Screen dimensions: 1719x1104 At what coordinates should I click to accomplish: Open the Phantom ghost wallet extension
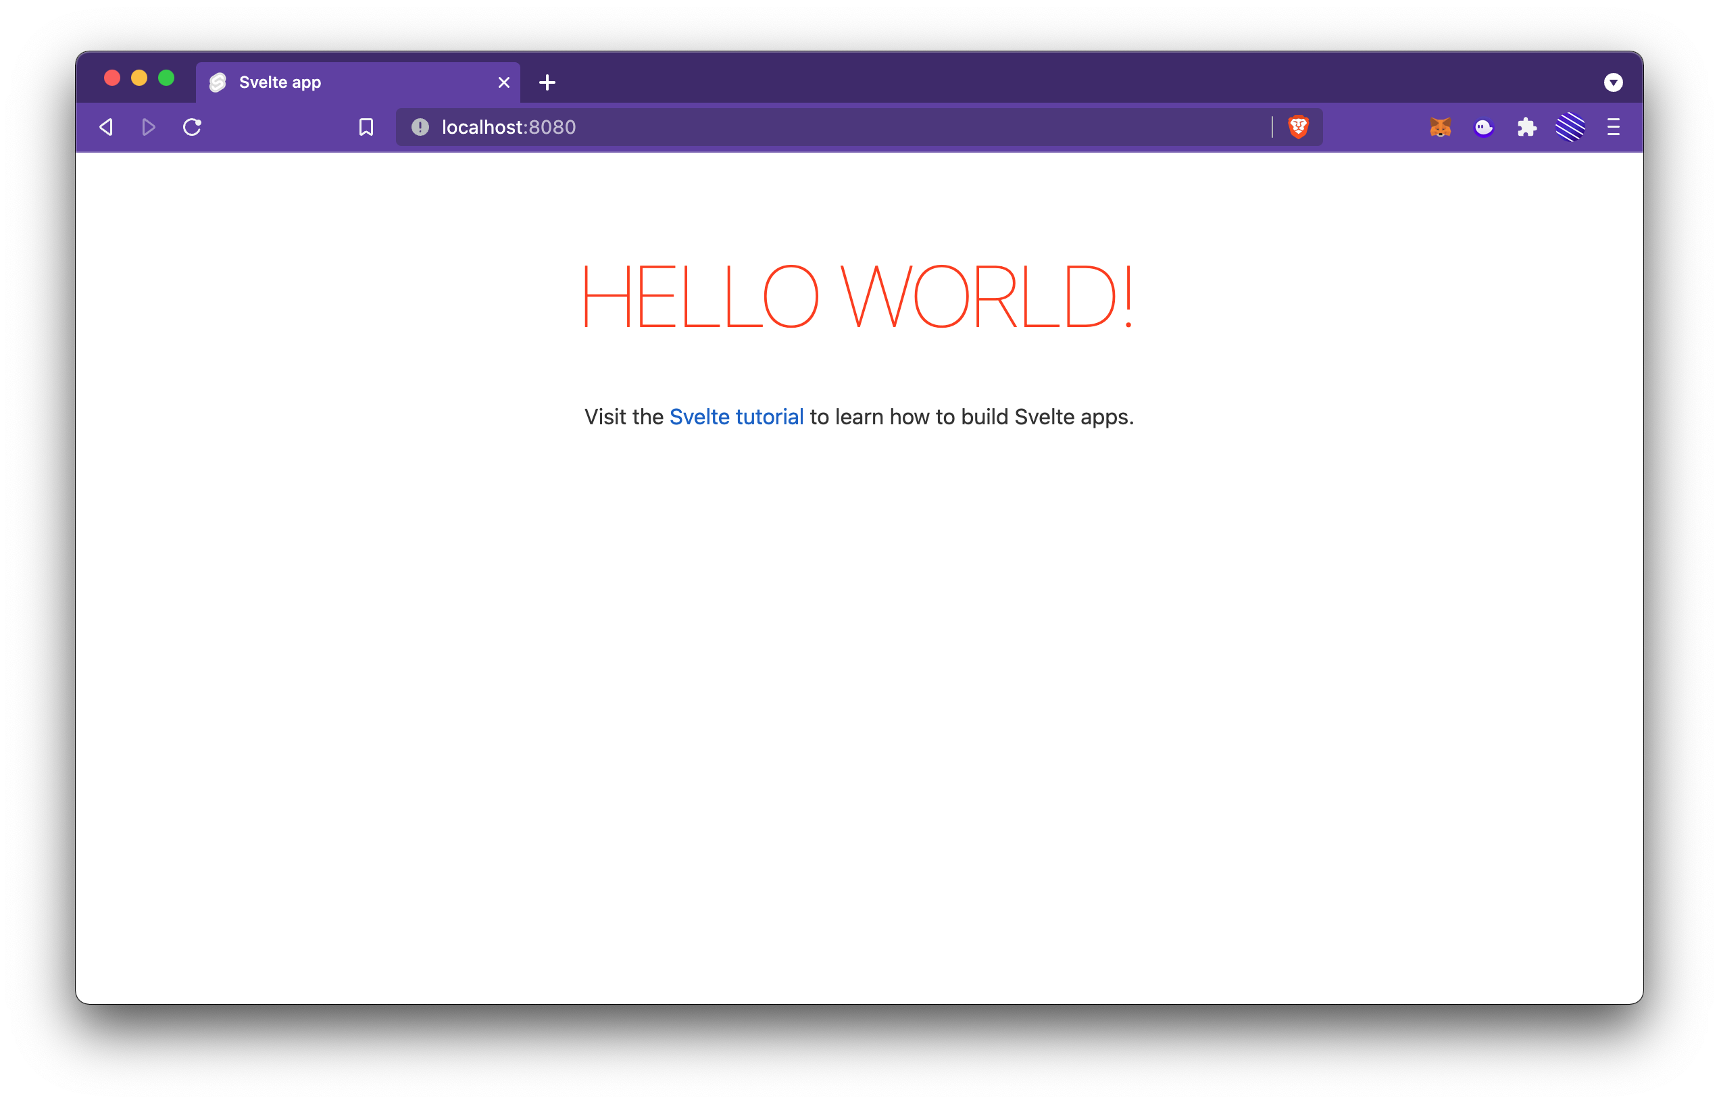(x=1483, y=128)
